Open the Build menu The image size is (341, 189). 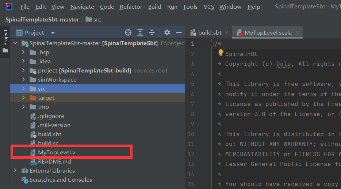coord(155,7)
